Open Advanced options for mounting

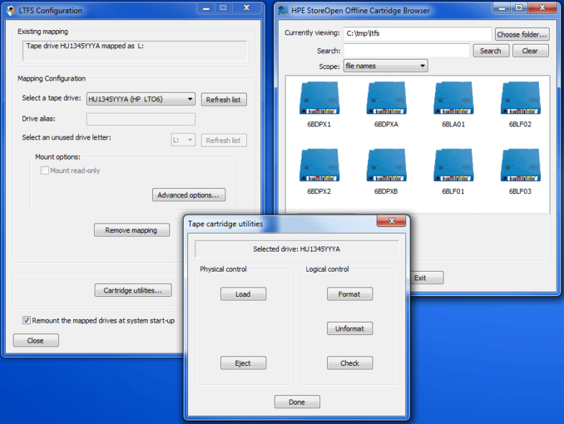(189, 195)
